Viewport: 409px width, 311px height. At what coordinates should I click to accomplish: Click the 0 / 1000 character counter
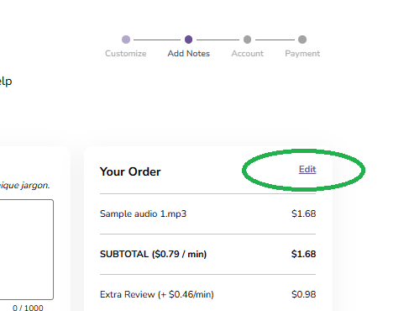tap(28, 308)
